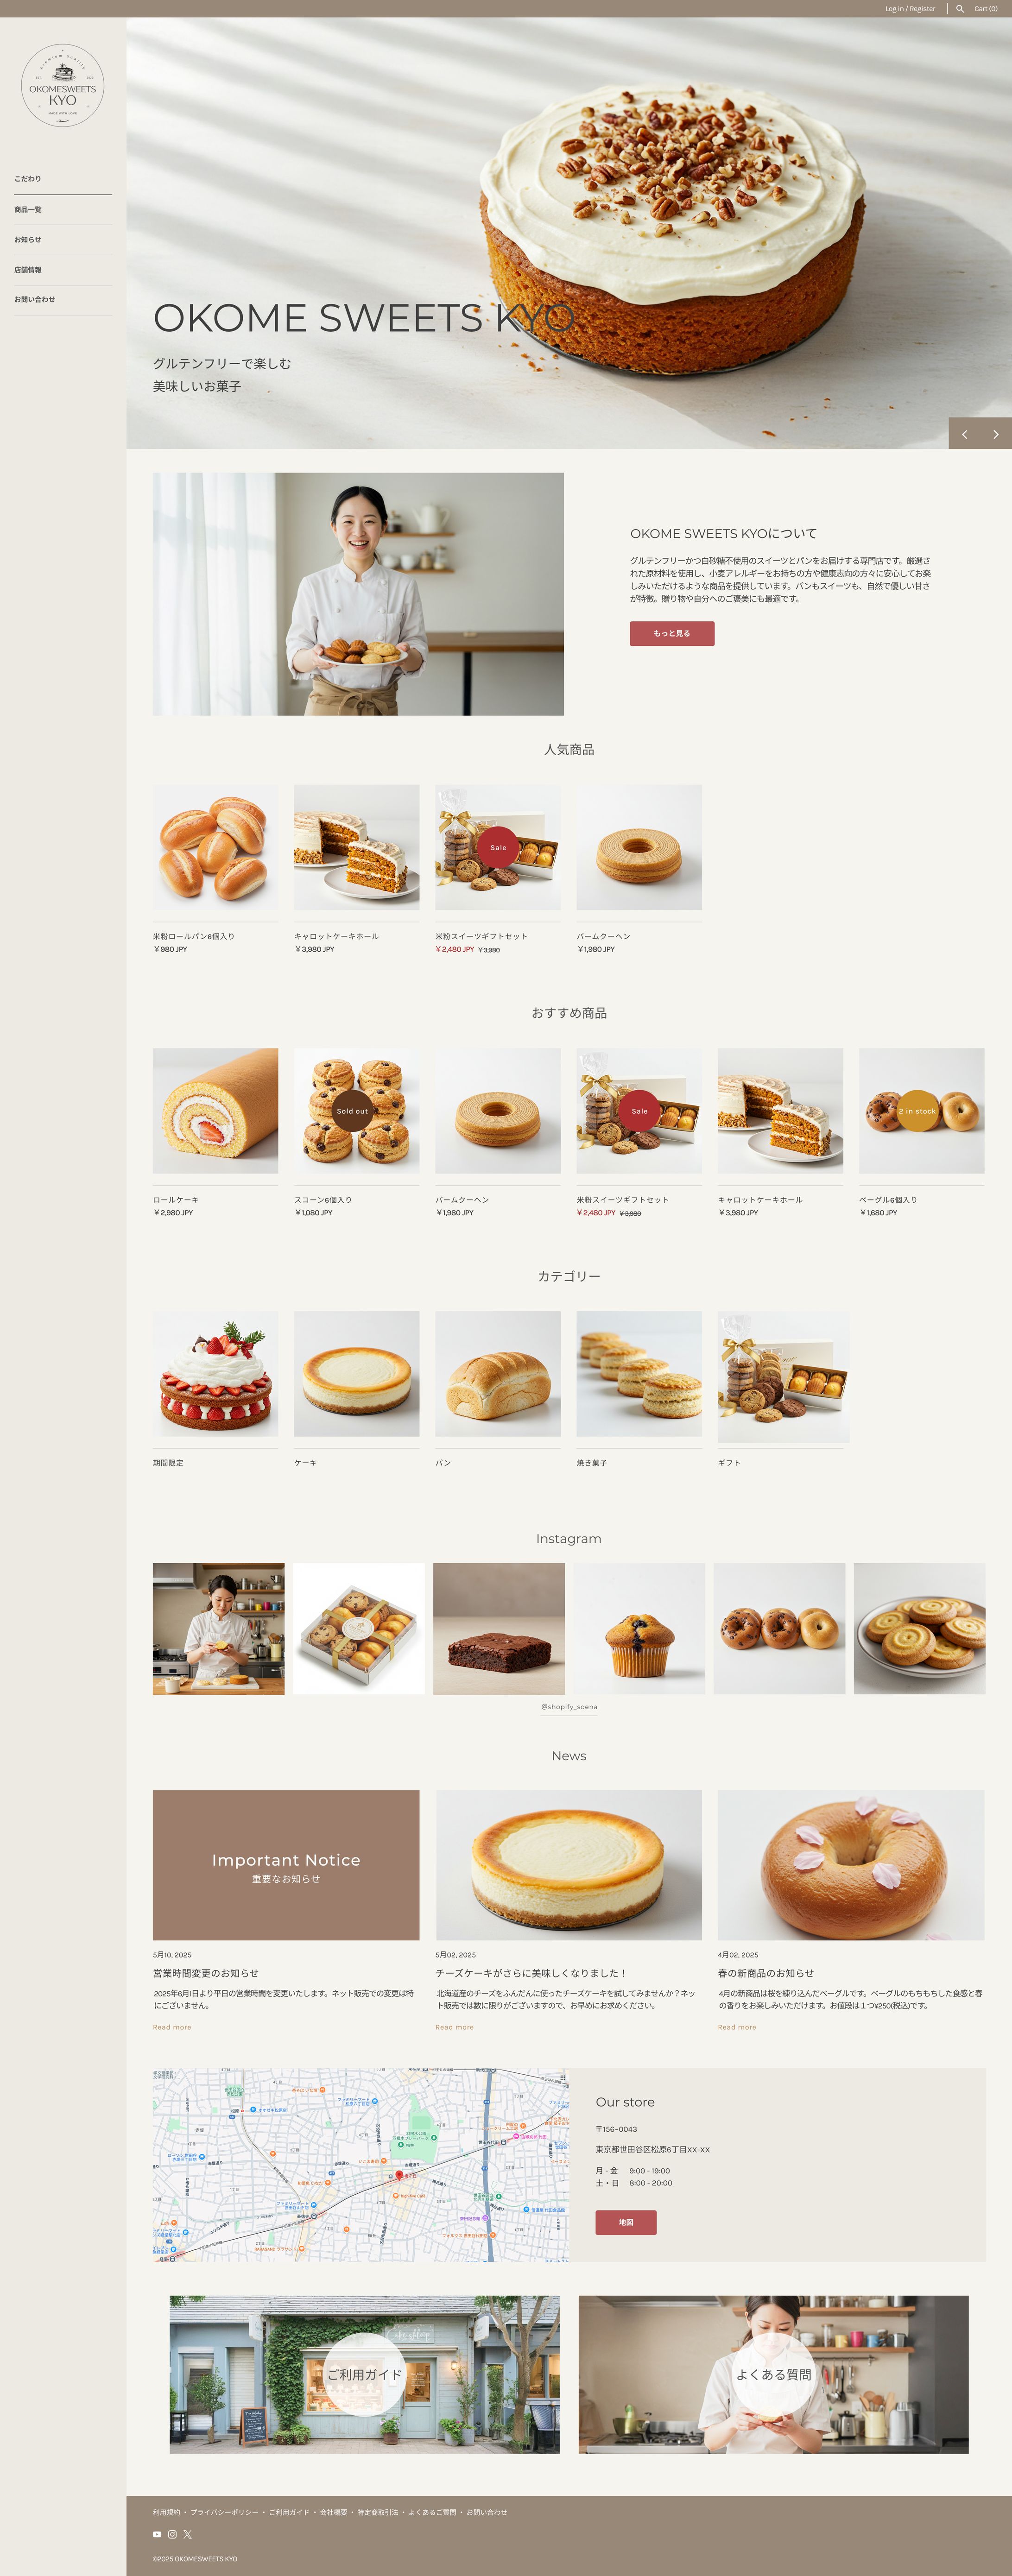Click the YouTube icon in footer
This screenshot has height=2576, width=1012.
coord(157,2534)
